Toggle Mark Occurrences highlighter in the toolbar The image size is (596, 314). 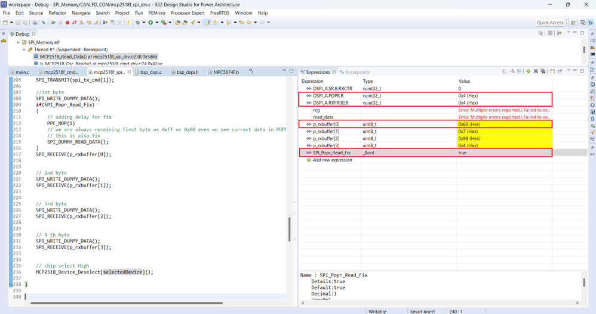click(207, 23)
